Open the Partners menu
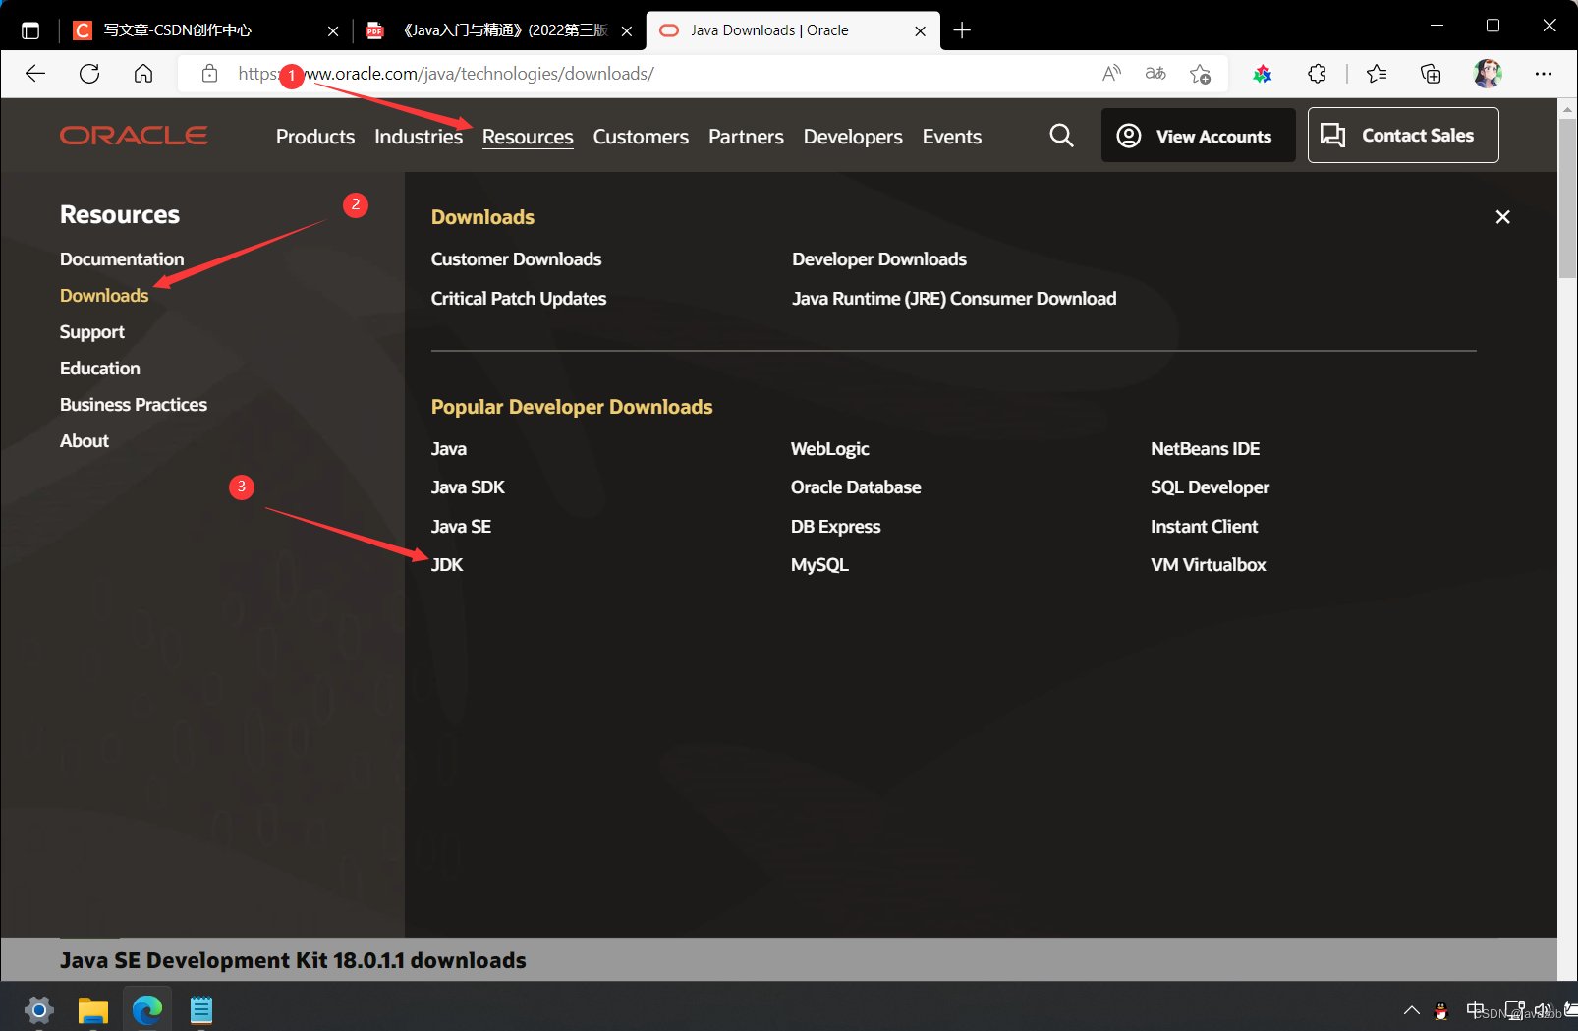Image resolution: width=1578 pixels, height=1031 pixels. point(746,137)
